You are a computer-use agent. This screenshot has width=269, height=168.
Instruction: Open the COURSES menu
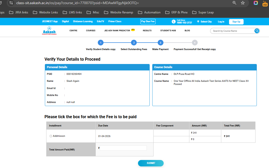tap(91, 31)
